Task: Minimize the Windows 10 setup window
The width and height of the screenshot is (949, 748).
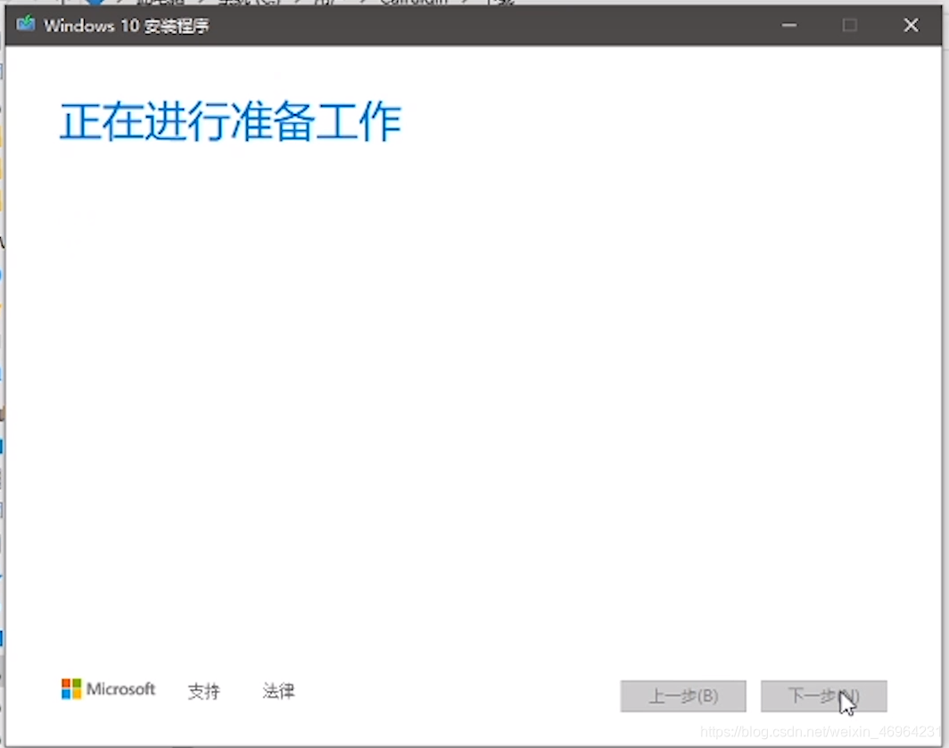Action: [x=788, y=25]
